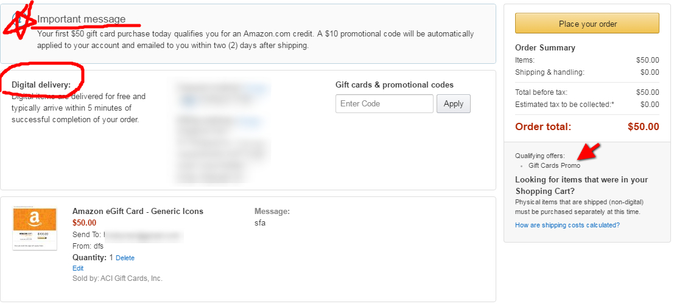This screenshot has height=304, width=685.
Task: Click the red Order total amount
Action: (x=643, y=127)
